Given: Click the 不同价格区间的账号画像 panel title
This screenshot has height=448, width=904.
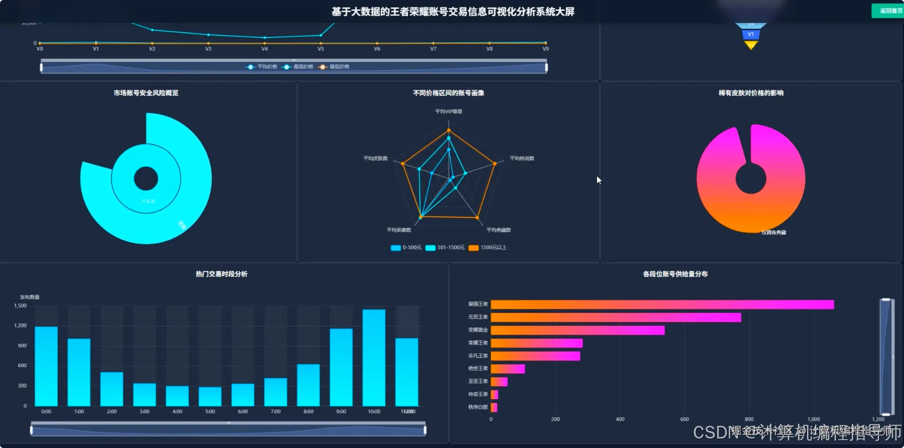Looking at the screenshot, I should coord(448,93).
